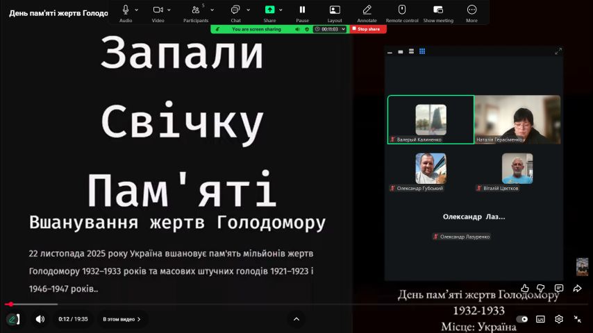The width and height of the screenshot is (593, 333).
Task: Mute the YouTube video volume
Action: 40,319
